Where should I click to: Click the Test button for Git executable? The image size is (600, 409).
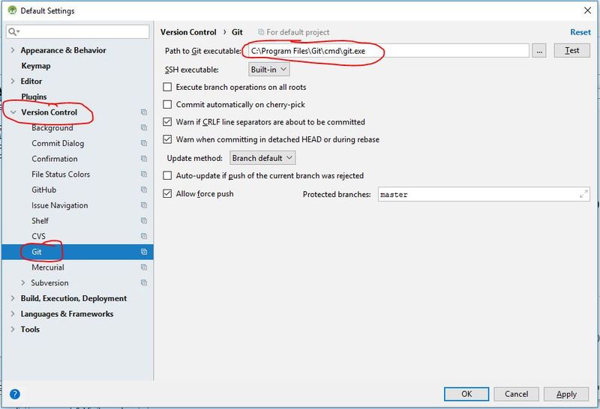571,50
